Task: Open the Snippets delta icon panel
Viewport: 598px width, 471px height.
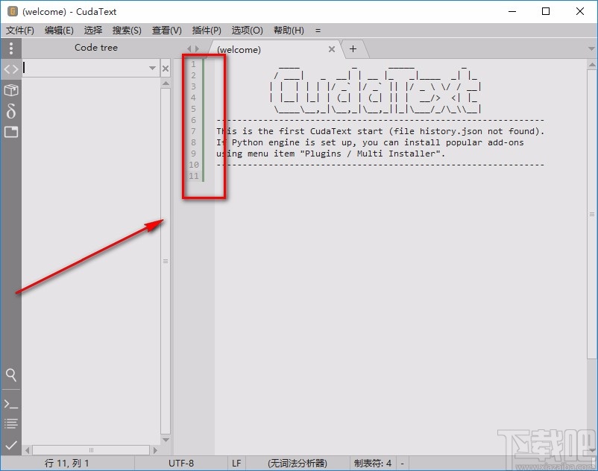Action: [x=11, y=111]
